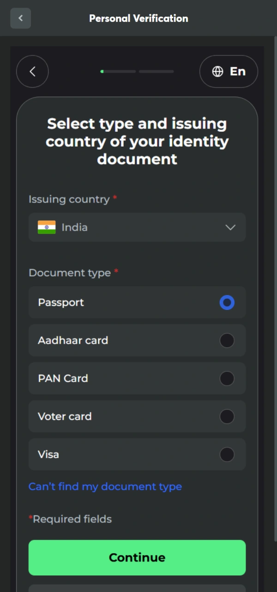Expand the country selection showing India
The height and width of the screenshot is (592, 277).
pyautogui.click(x=137, y=227)
